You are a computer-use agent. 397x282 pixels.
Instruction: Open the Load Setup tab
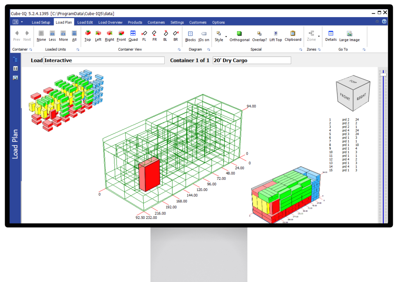click(41, 22)
